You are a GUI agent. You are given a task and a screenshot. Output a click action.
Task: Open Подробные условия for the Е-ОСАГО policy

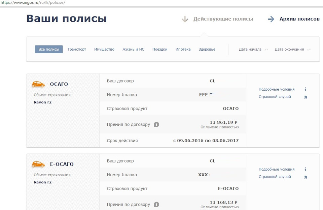pyautogui.click(x=277, y=169)
